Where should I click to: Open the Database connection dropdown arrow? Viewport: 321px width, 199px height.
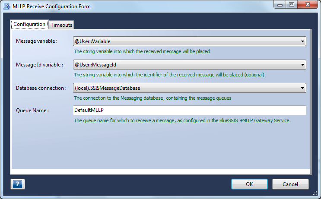click(x=302, y=88)
